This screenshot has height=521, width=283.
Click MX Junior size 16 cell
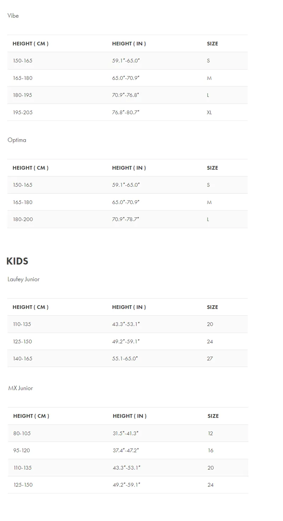pyautogui.click(x=210, y=451)
